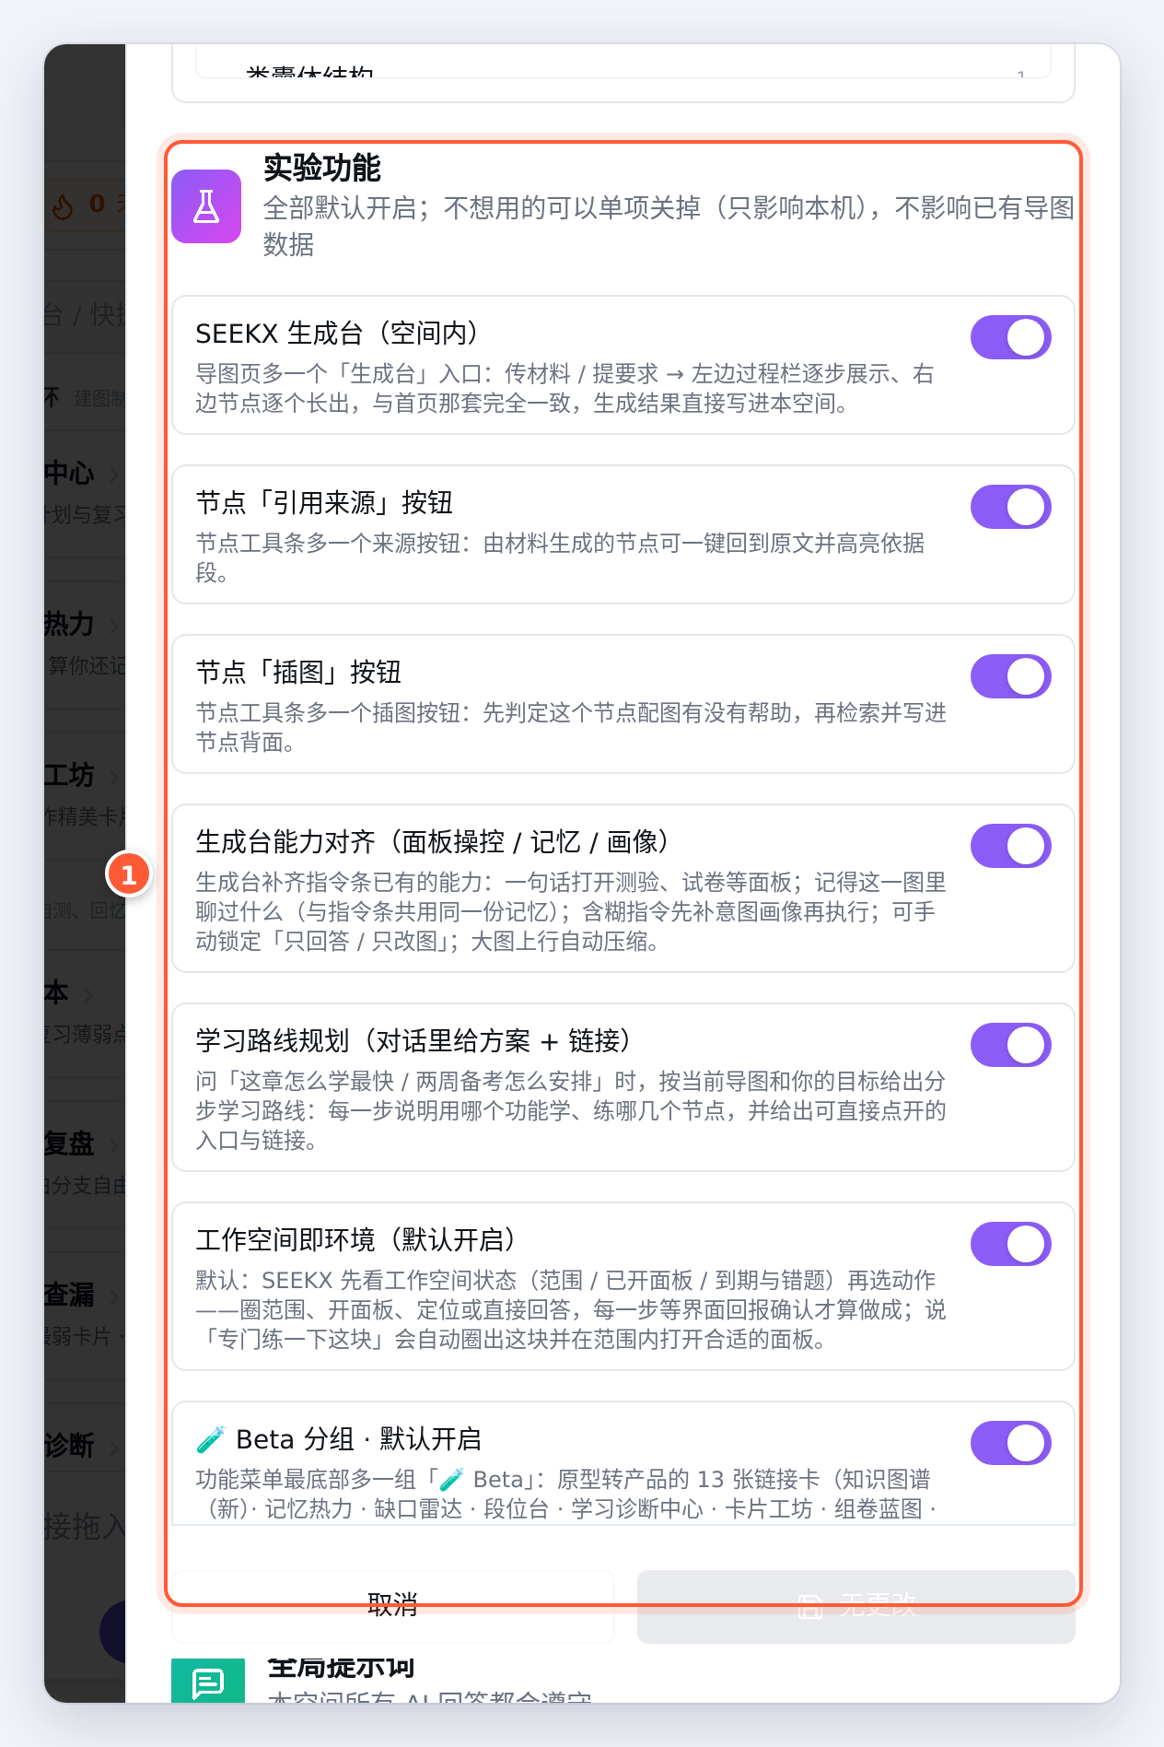Expand the 诊断 sidebar chevron
The width and height of the screenshot is (1164, 1747).
click(114, 1448)
